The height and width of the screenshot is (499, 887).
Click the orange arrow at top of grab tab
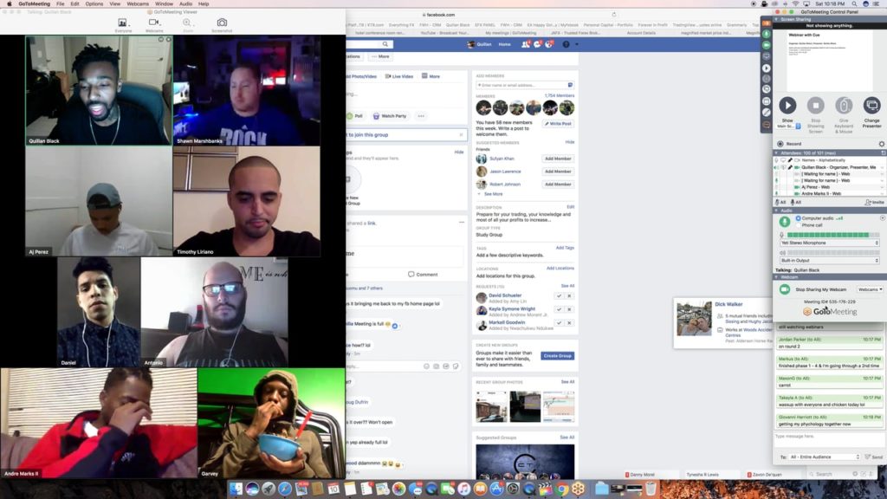click(x=767, y=23)
